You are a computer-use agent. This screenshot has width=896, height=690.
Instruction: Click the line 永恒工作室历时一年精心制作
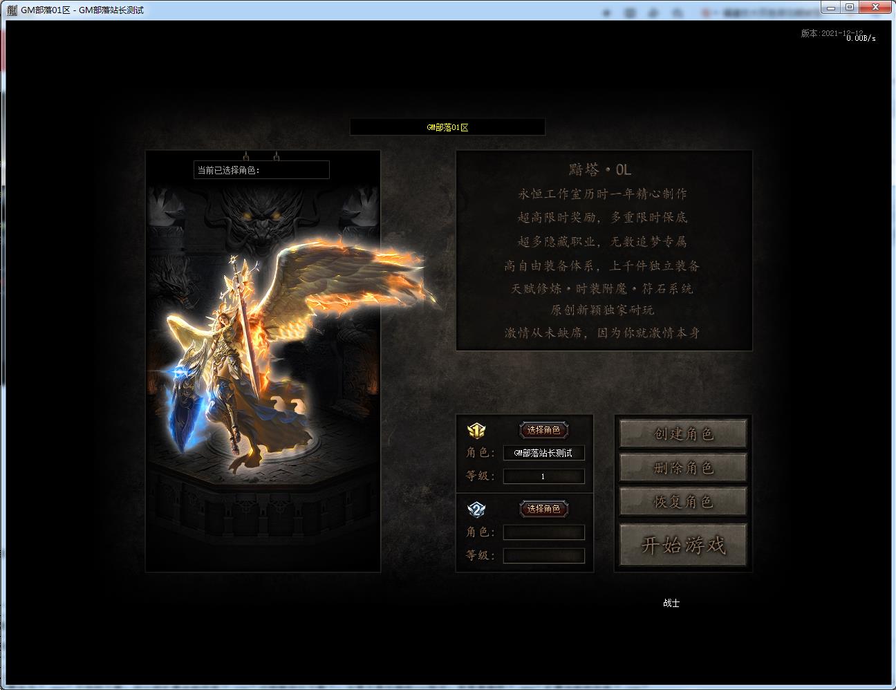tap(602, 194)
